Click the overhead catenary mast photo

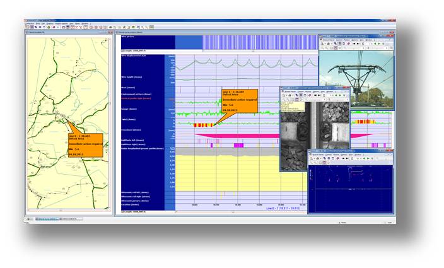356,80
